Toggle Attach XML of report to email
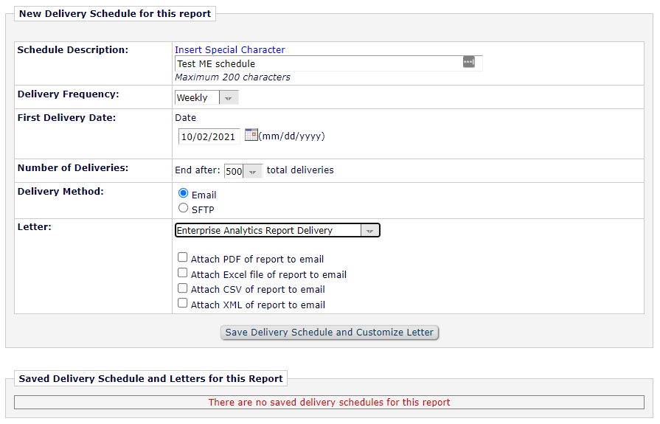This screenshot has width=660, height=424. pos(183,303)
